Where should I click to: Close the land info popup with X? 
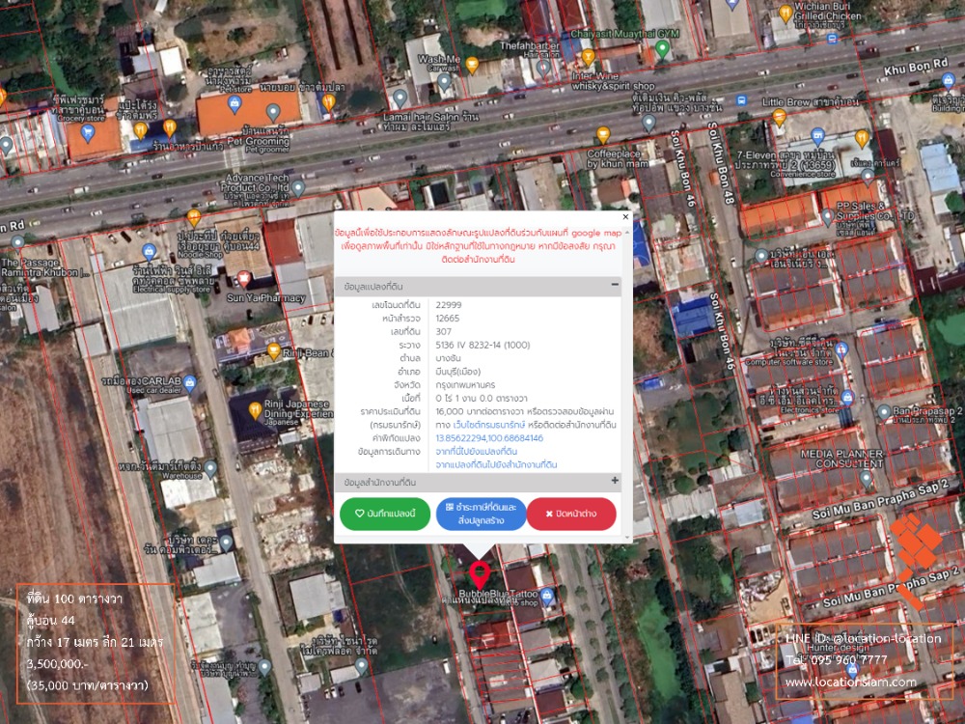[625, 216]
